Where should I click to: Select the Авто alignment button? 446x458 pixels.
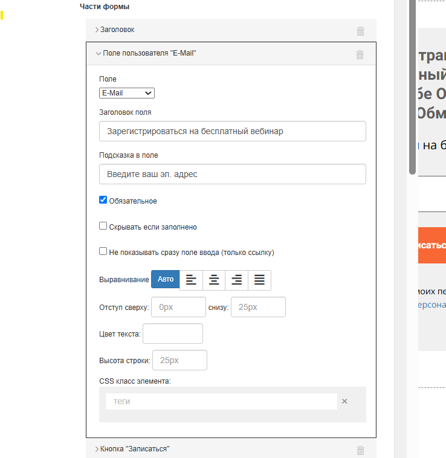pyautogui.click(x=165, y=279)
